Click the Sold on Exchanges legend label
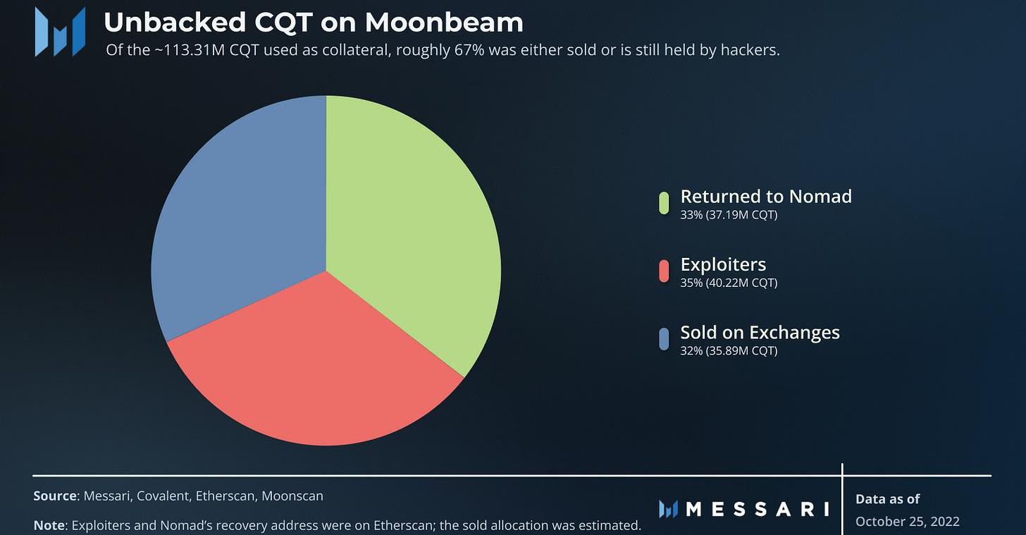 760,332
